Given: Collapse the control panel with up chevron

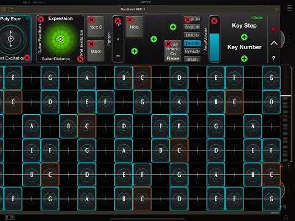Looking at the screenshot, I should (x=274, y=43).
